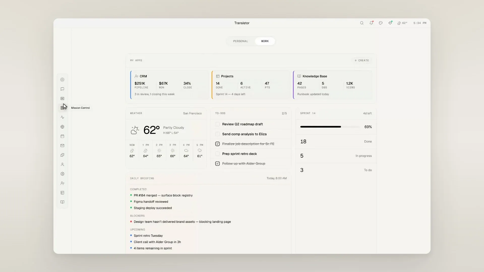The width and height of the screenshot is (484, 272).
Task: Click the assistant icon with green dot
Action: coord(390,23)
